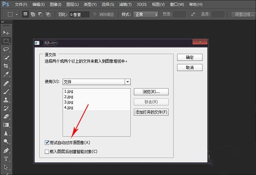256x175 pixels.
Task: Select the Eraser tool
Action: point(6,117)
